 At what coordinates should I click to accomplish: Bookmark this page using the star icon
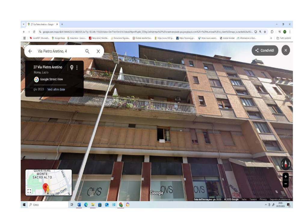click(265, 31)
